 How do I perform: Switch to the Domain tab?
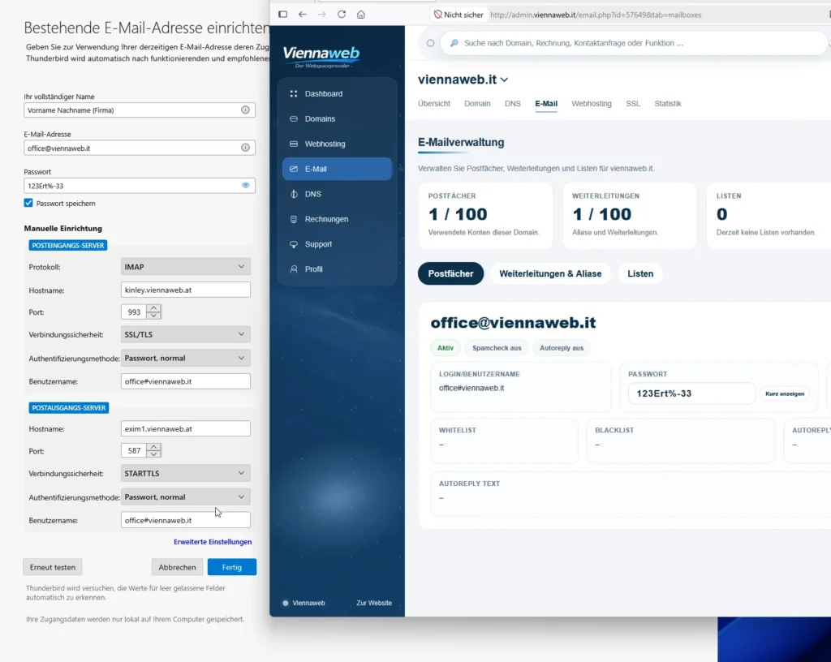tap(477, 104)
